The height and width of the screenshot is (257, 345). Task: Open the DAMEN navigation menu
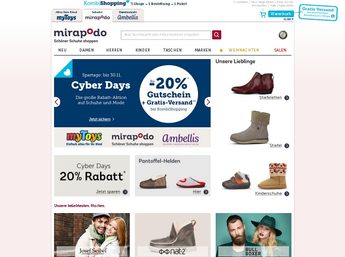[86, 50]
